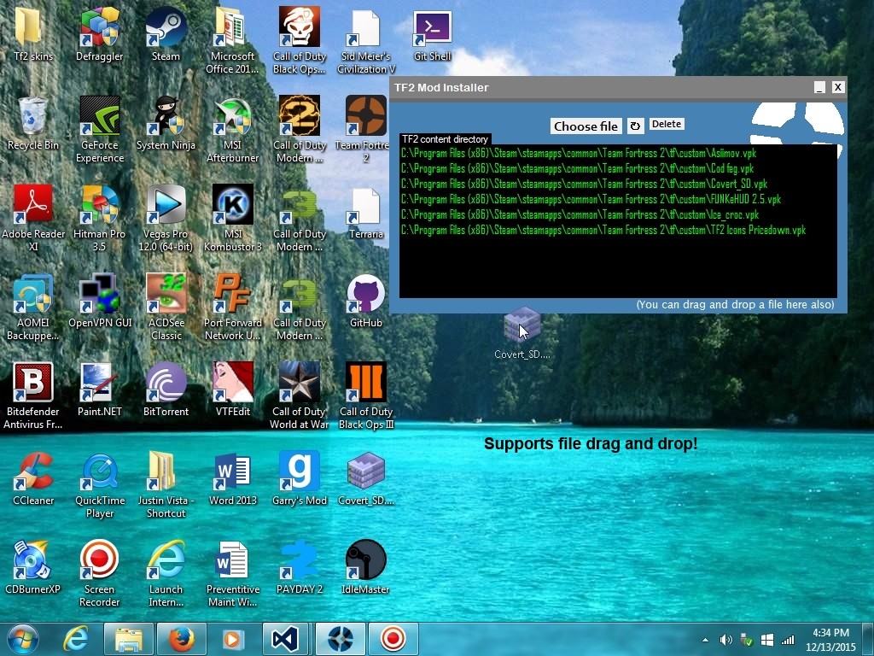The image size is (874, 656).
Task: Select the Terraria desktop icon
Action: (365, 213)
